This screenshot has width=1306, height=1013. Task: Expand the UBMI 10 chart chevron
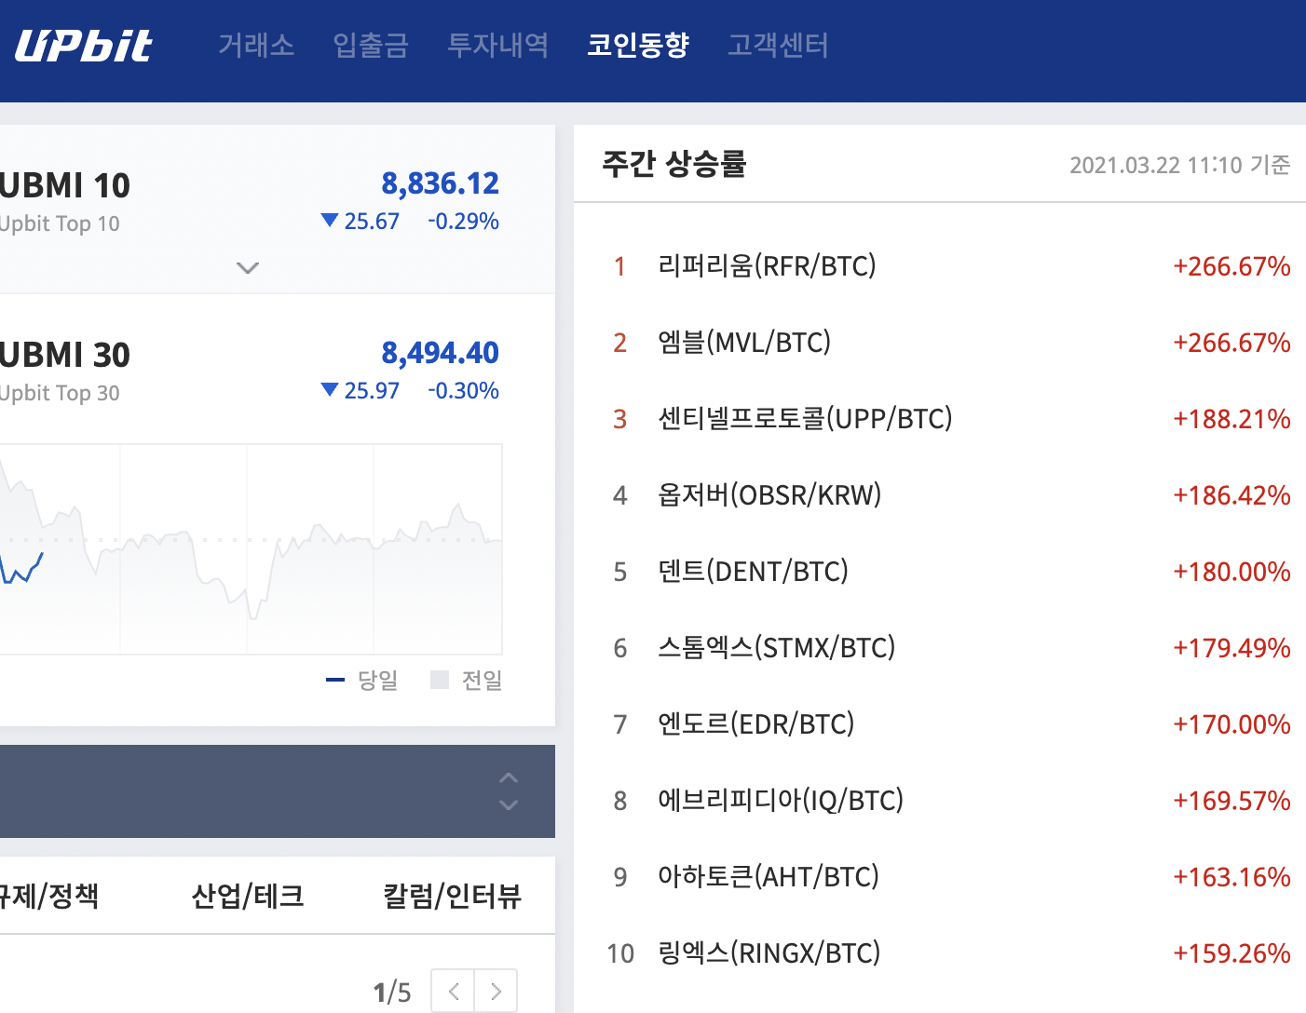[x=248, y=268]
